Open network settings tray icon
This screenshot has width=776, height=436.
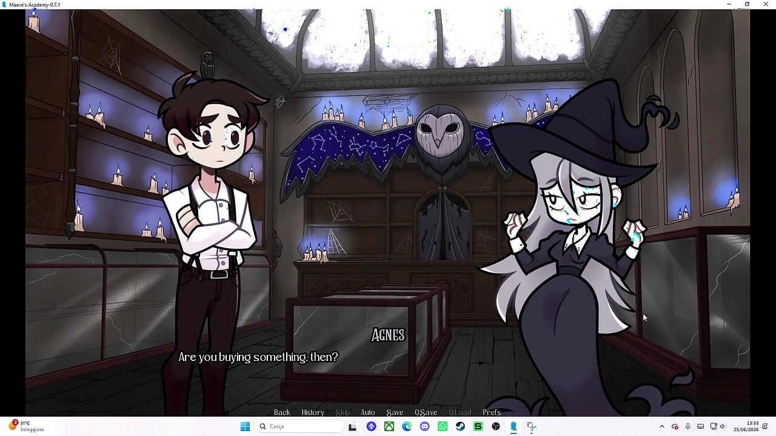[714, 426]
